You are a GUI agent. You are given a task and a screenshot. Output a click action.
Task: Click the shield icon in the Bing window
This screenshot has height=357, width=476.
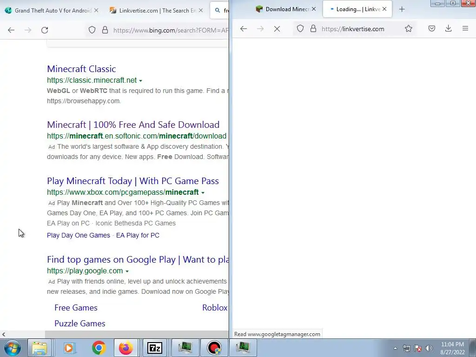click(92, 30)
